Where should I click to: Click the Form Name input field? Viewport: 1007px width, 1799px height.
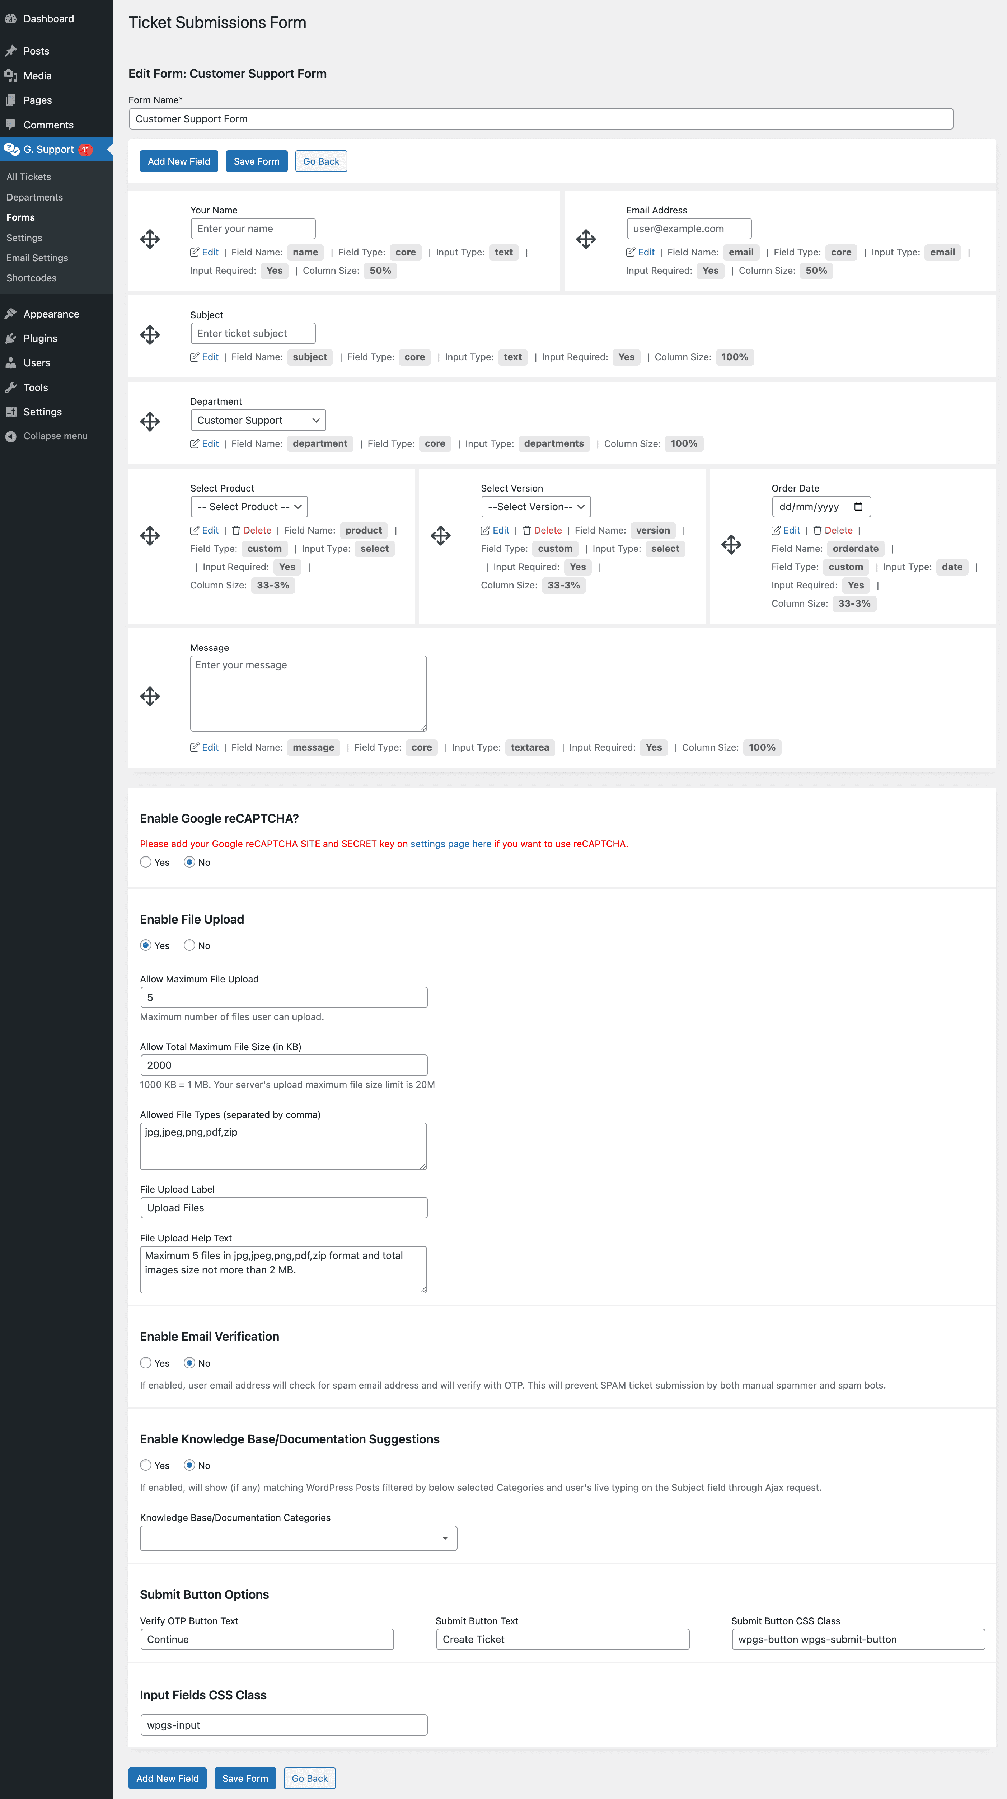click(x=541, y=119)
